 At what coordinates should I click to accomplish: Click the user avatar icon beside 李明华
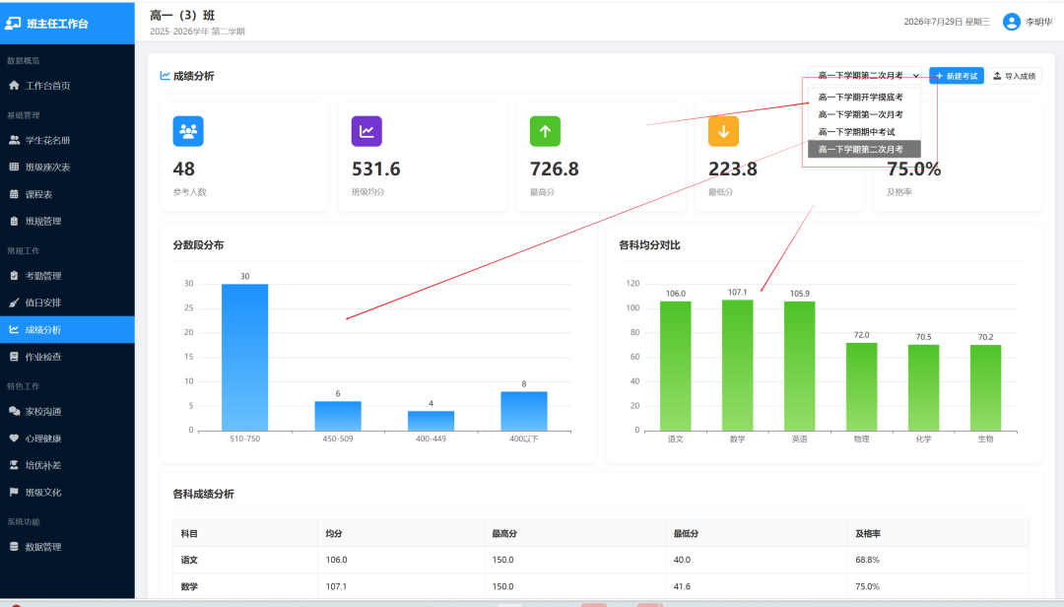click(1012, 22)
